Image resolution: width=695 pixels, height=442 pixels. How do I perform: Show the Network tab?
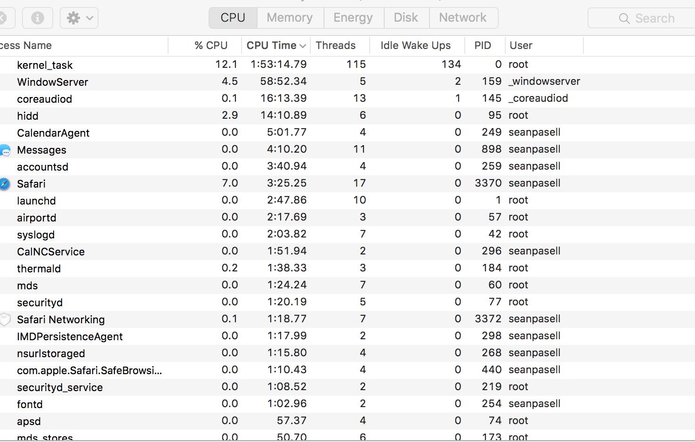(x=463, y=17)
